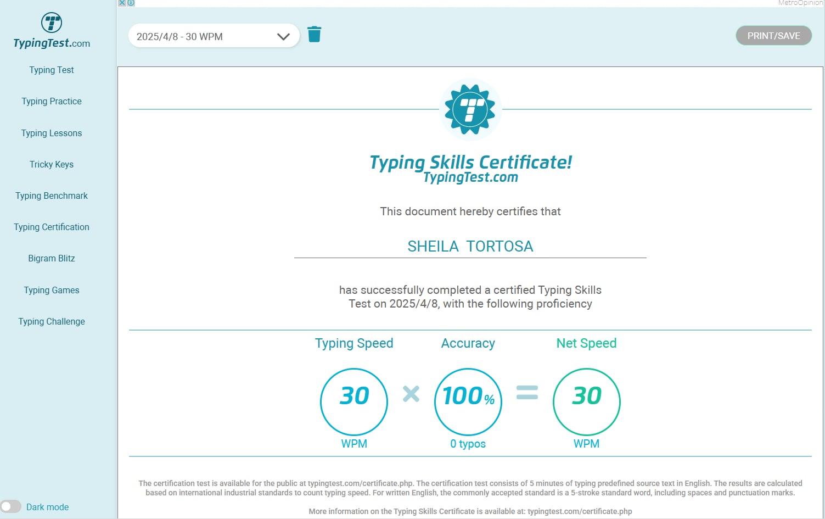Image resolution: width=825 pixels, height=519 pixels.
Task: Open Bigram Blitz
Action: (x=52, y=258)
